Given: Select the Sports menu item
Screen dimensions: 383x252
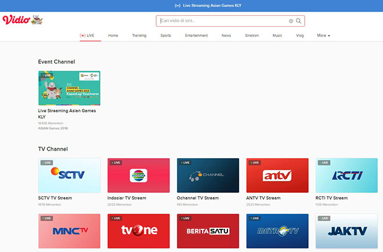Looking at the screenshot, I should click(165, 35).
